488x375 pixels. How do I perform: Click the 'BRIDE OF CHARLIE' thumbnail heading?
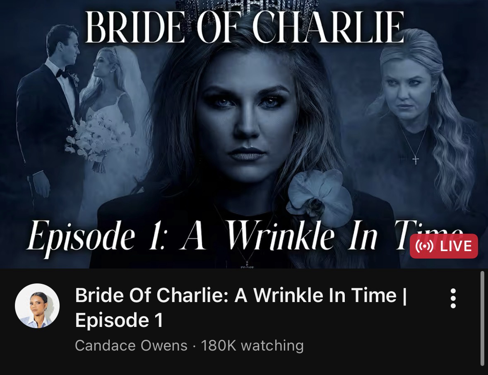coord(245,27)
